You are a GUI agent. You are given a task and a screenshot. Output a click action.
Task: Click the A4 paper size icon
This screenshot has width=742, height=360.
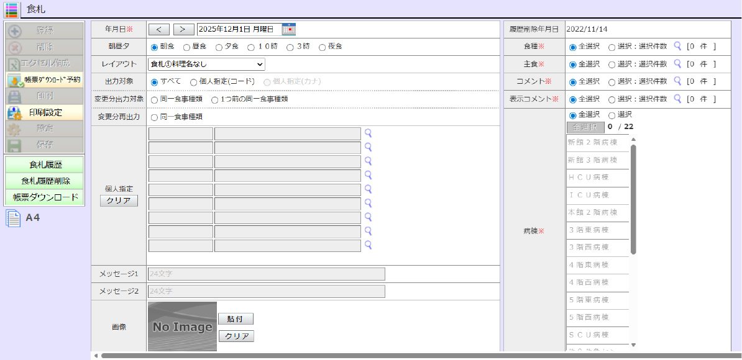point(14,218)
